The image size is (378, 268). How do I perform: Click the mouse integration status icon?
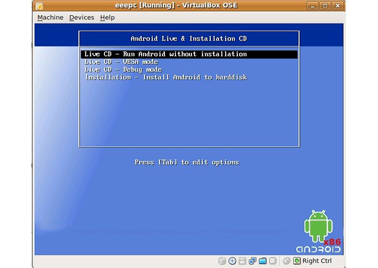pos(287,261)
